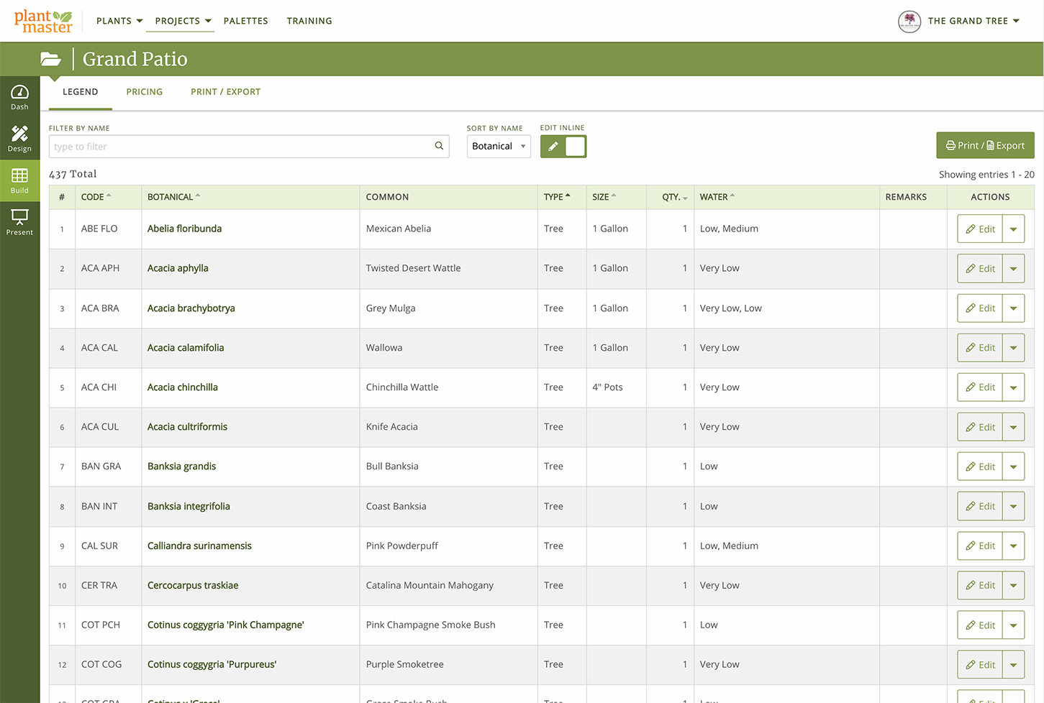Open actions dropdown for Calliandra surinamensis

tap(1014, 546)
